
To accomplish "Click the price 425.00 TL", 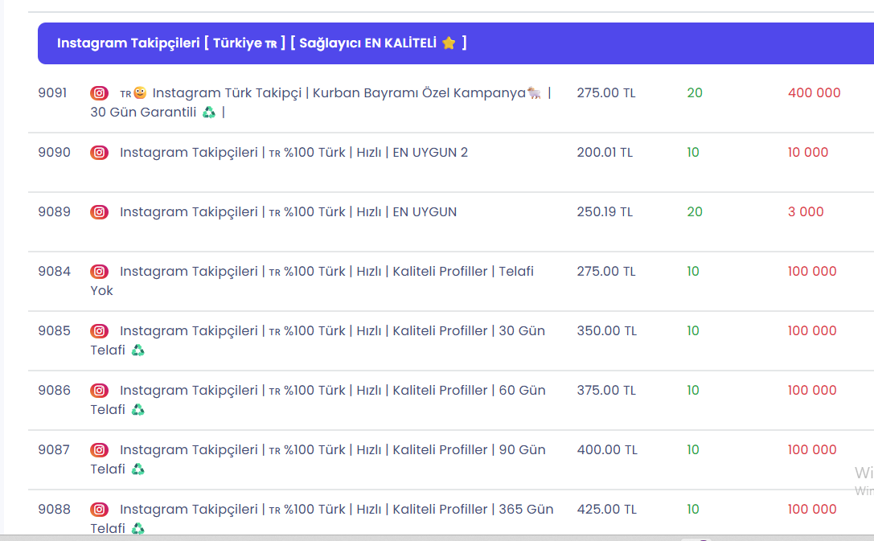I will click(x=606, y=510).
